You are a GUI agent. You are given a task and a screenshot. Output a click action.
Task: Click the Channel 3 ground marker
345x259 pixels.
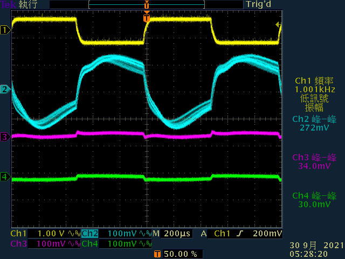[x=5, y=137]
